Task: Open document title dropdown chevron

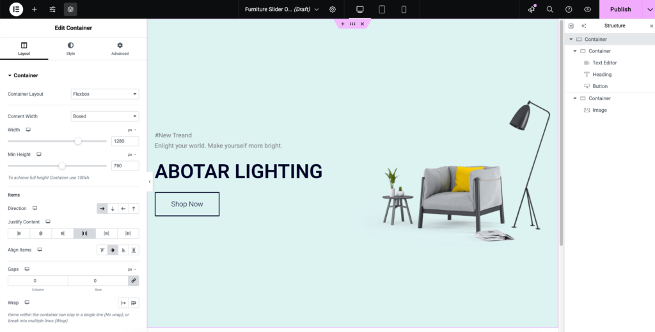Action: [x=316, y=9]
